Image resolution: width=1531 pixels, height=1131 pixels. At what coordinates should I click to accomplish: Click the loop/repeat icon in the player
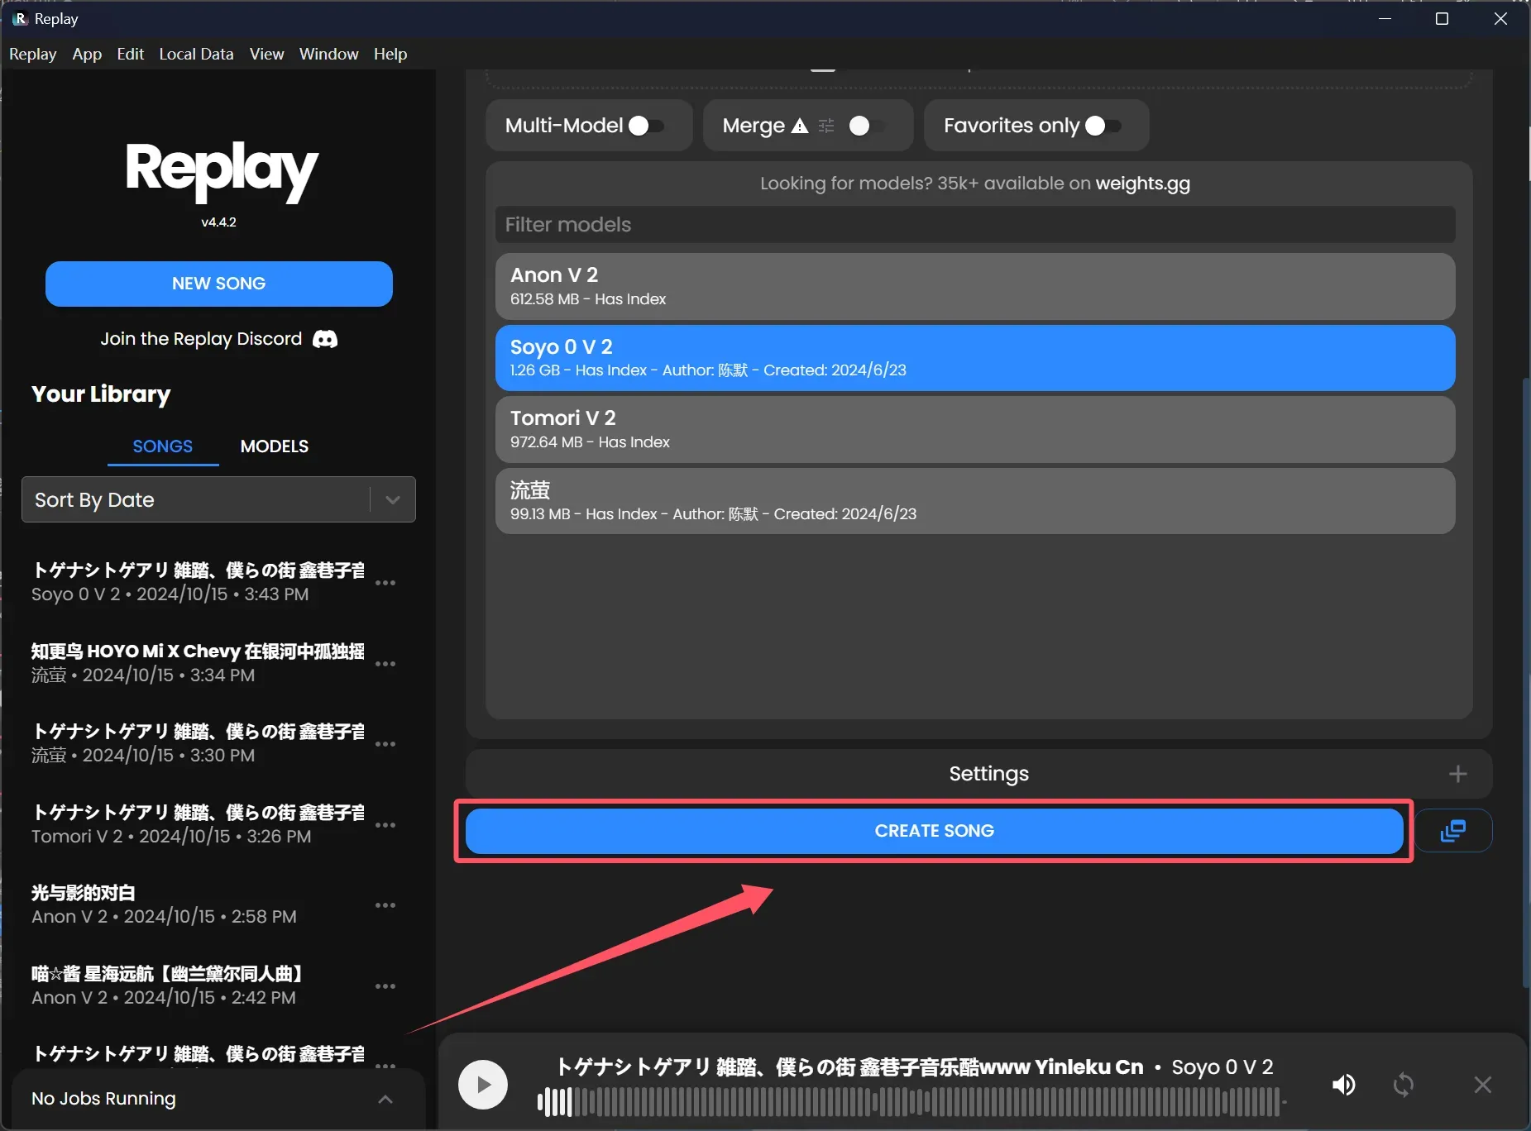coord(1403,1085)
